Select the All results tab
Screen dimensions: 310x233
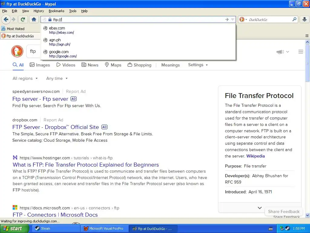18,65
